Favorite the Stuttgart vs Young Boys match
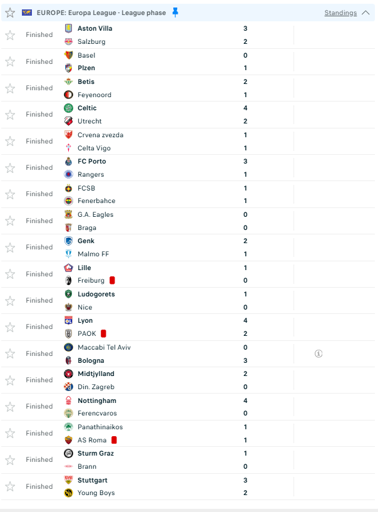Viewport: 378px width, 512px height. point(10,486)
